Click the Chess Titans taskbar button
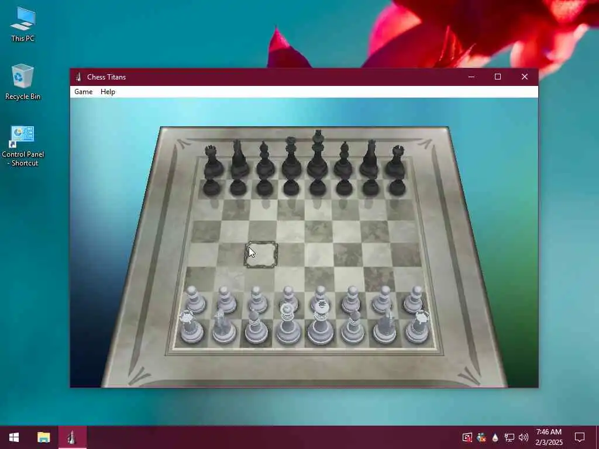Screen dimensions: 599x449 click(72, 437)
